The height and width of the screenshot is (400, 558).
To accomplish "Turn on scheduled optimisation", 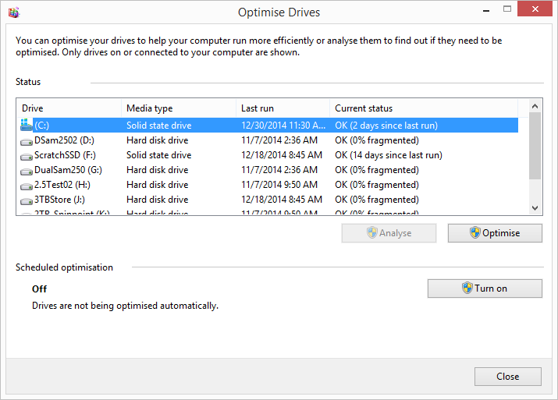I will (485, 288).
